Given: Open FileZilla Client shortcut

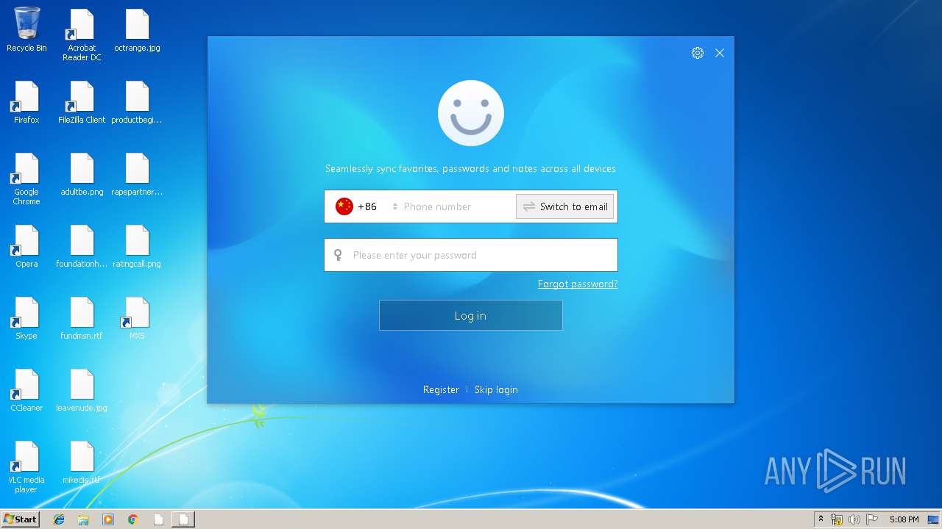Looking at the screenshot, I should [82, 101].
